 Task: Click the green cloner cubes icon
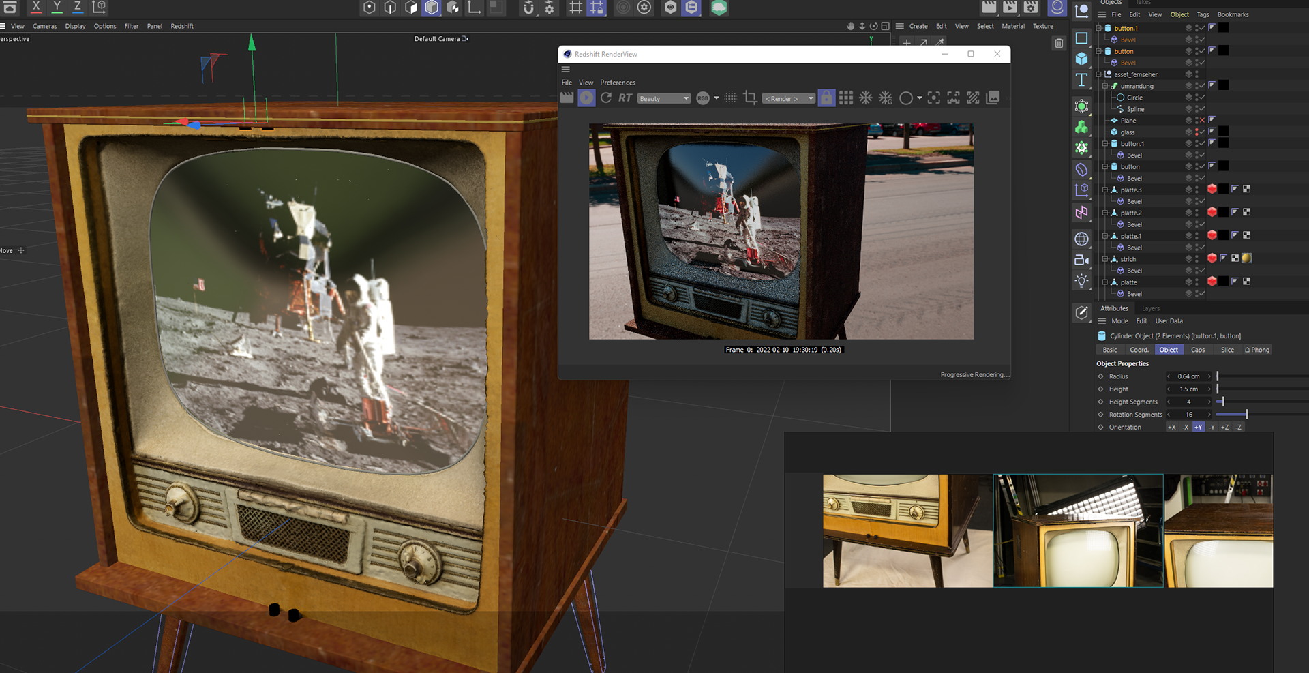pyautogui.click(x=1081, y=127)
